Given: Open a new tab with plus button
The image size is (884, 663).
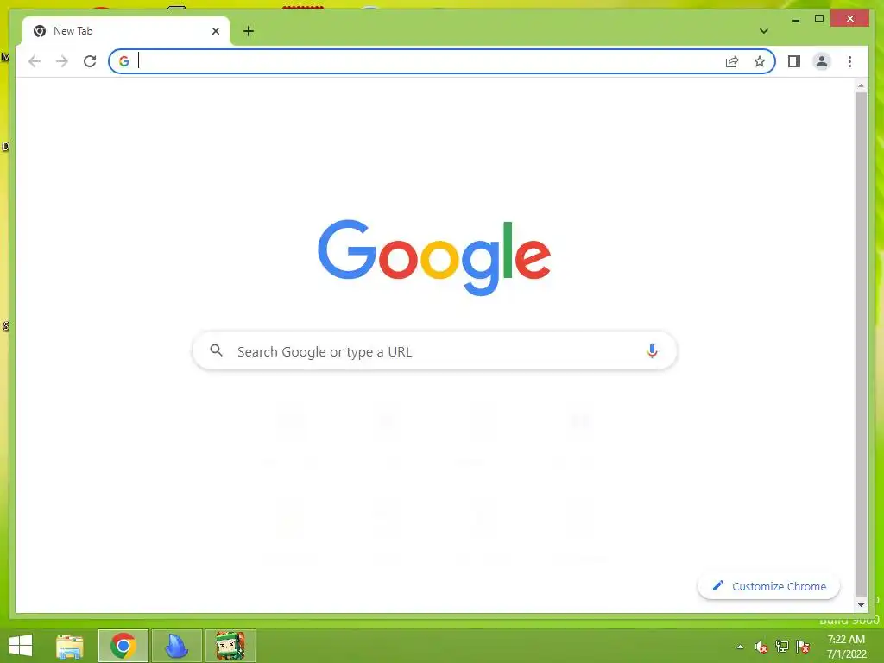Looking at the screenshot, I should coord(249,31).
